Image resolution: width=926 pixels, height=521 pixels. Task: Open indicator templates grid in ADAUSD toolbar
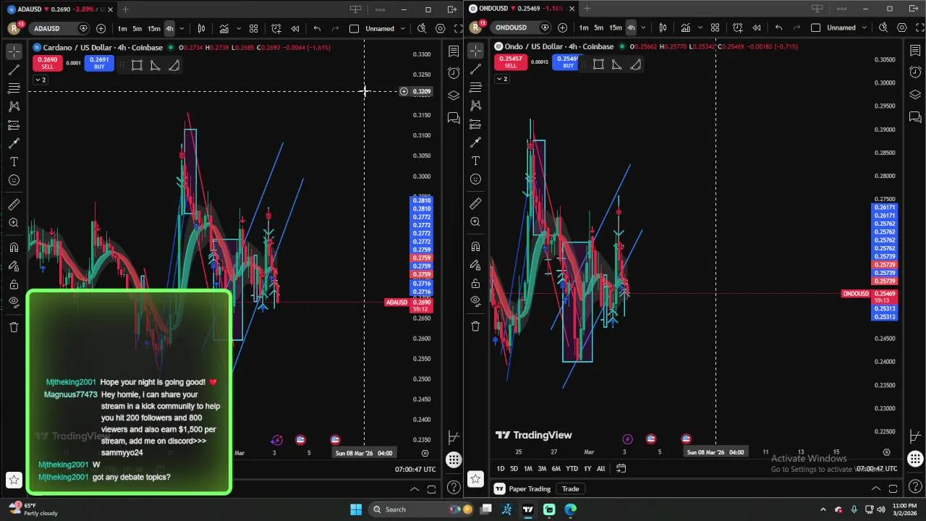[x=253, y=28]
